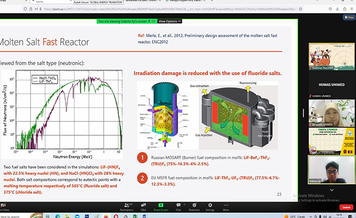
Task: Select the Jubaidah_UNIMED video thumbnail
Action: [331, 113]
